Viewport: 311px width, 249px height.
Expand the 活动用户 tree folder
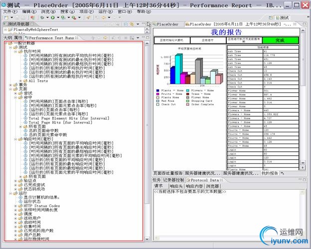coord(15,218)
